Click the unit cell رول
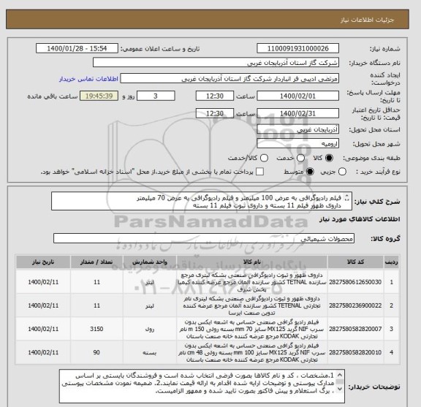The height and width of the screenshot is (407, 421). [150, 329]
